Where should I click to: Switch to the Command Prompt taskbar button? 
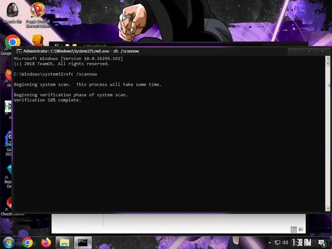[x=83, y=243]
